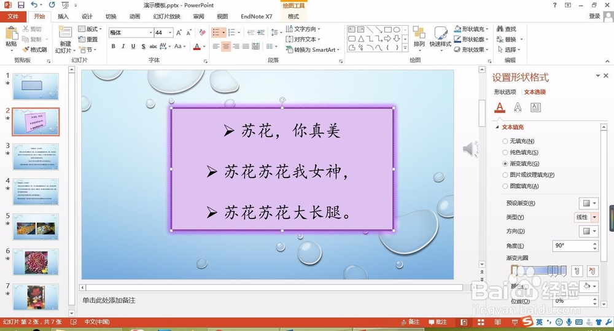Switch to Shape Options (形状选项) in pane
Image resolution: width=614 pixels, height=331 pixels.
pos(505,92)
